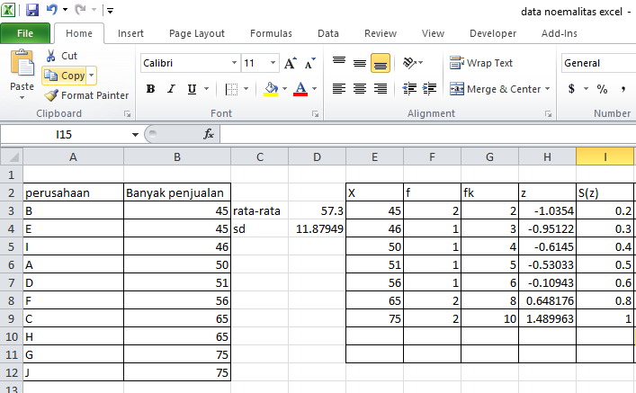Switch to the Formulas tab
636x393 pixels.
[271, 33]
